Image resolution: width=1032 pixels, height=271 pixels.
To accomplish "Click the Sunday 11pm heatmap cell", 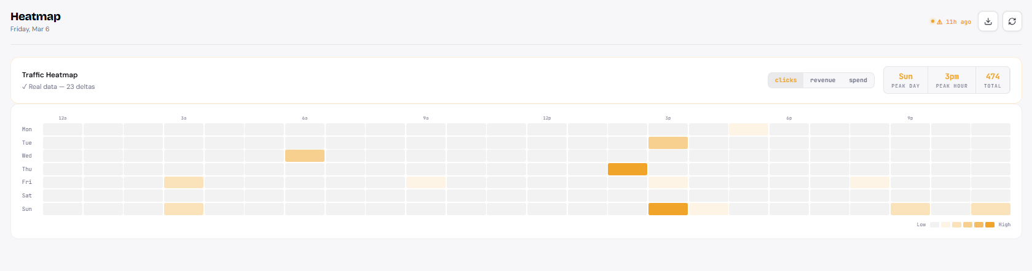I will coord(991,209).
